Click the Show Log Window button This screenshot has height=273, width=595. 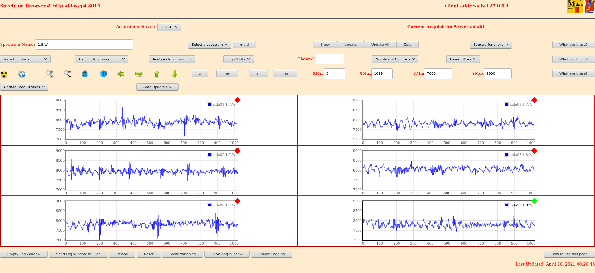coord(227,254)
